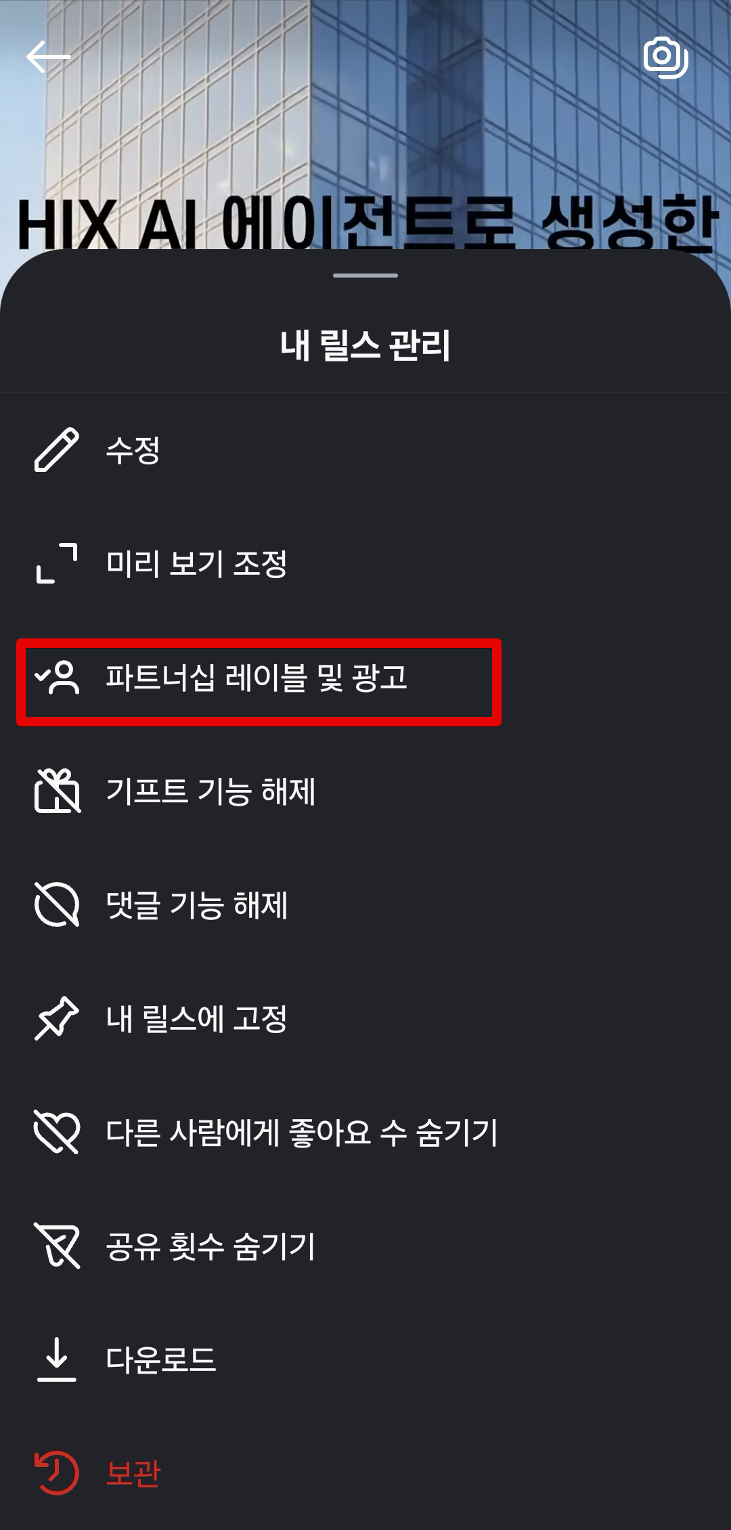This screenshot has height=1530, width=731.
Task: Tap the pushpin icon
Action: pos(57,1018)
